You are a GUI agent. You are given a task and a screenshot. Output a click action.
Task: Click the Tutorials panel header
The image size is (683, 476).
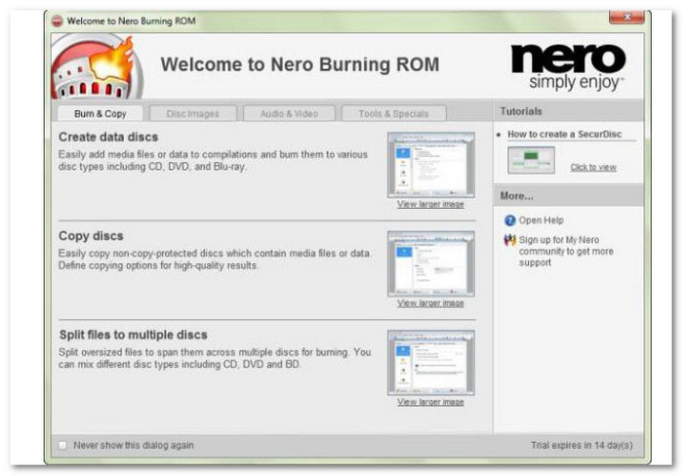pos(569,111)
